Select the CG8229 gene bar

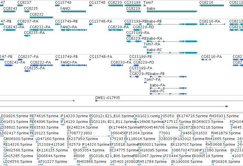tap(133, 11)
